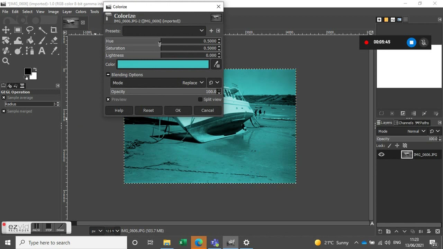Select the Text tool

point(42,51)
